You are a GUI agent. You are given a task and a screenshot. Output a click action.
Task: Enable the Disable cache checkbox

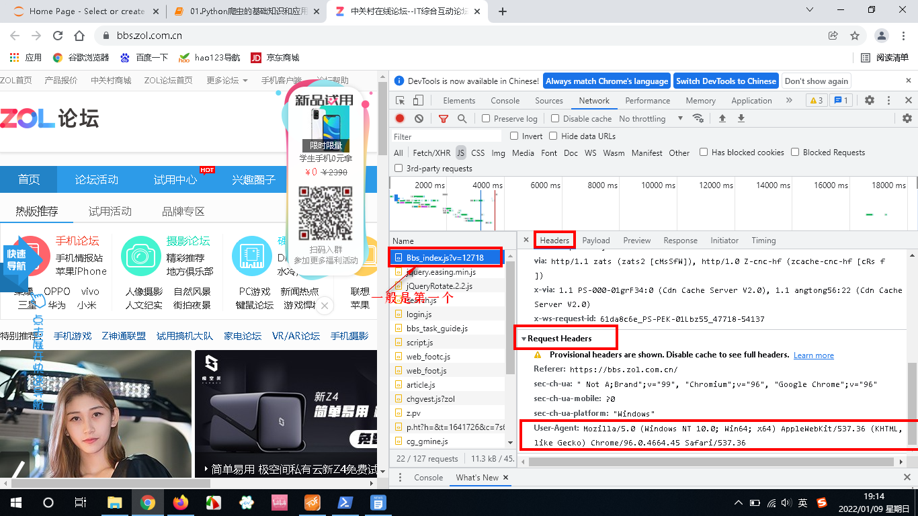click(x=555, y=118)
